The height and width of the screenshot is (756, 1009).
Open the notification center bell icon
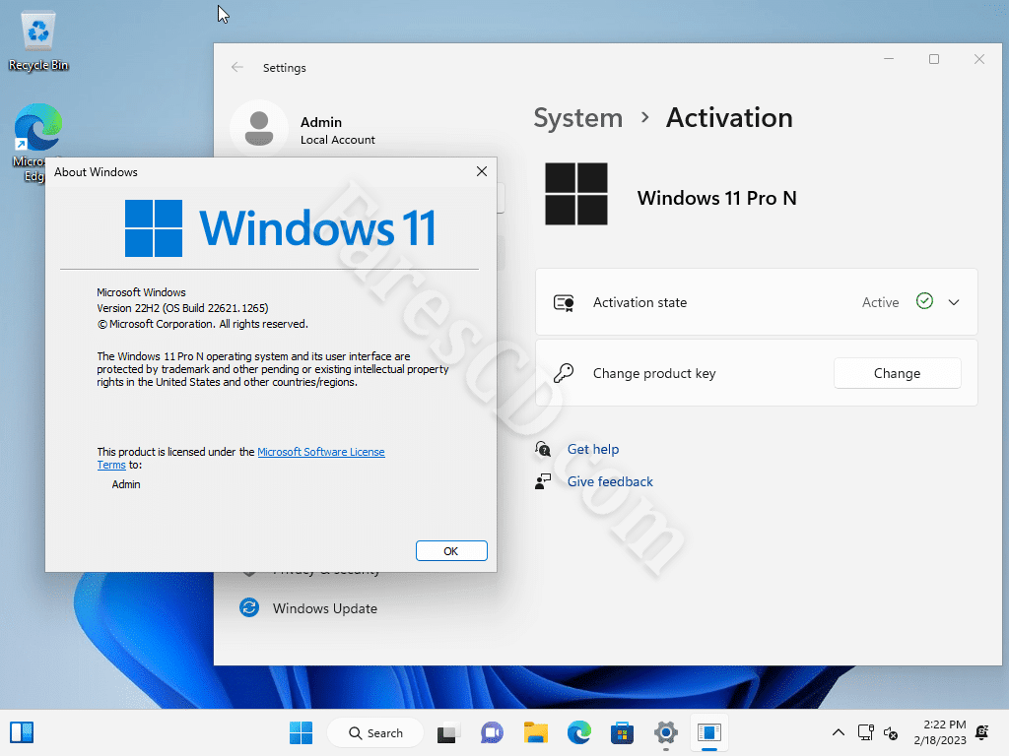pos(982,732)
